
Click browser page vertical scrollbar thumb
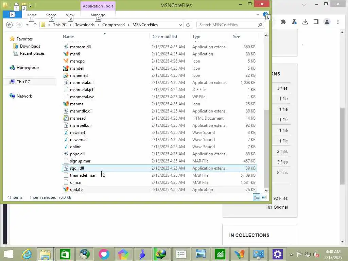pos(343,146)
